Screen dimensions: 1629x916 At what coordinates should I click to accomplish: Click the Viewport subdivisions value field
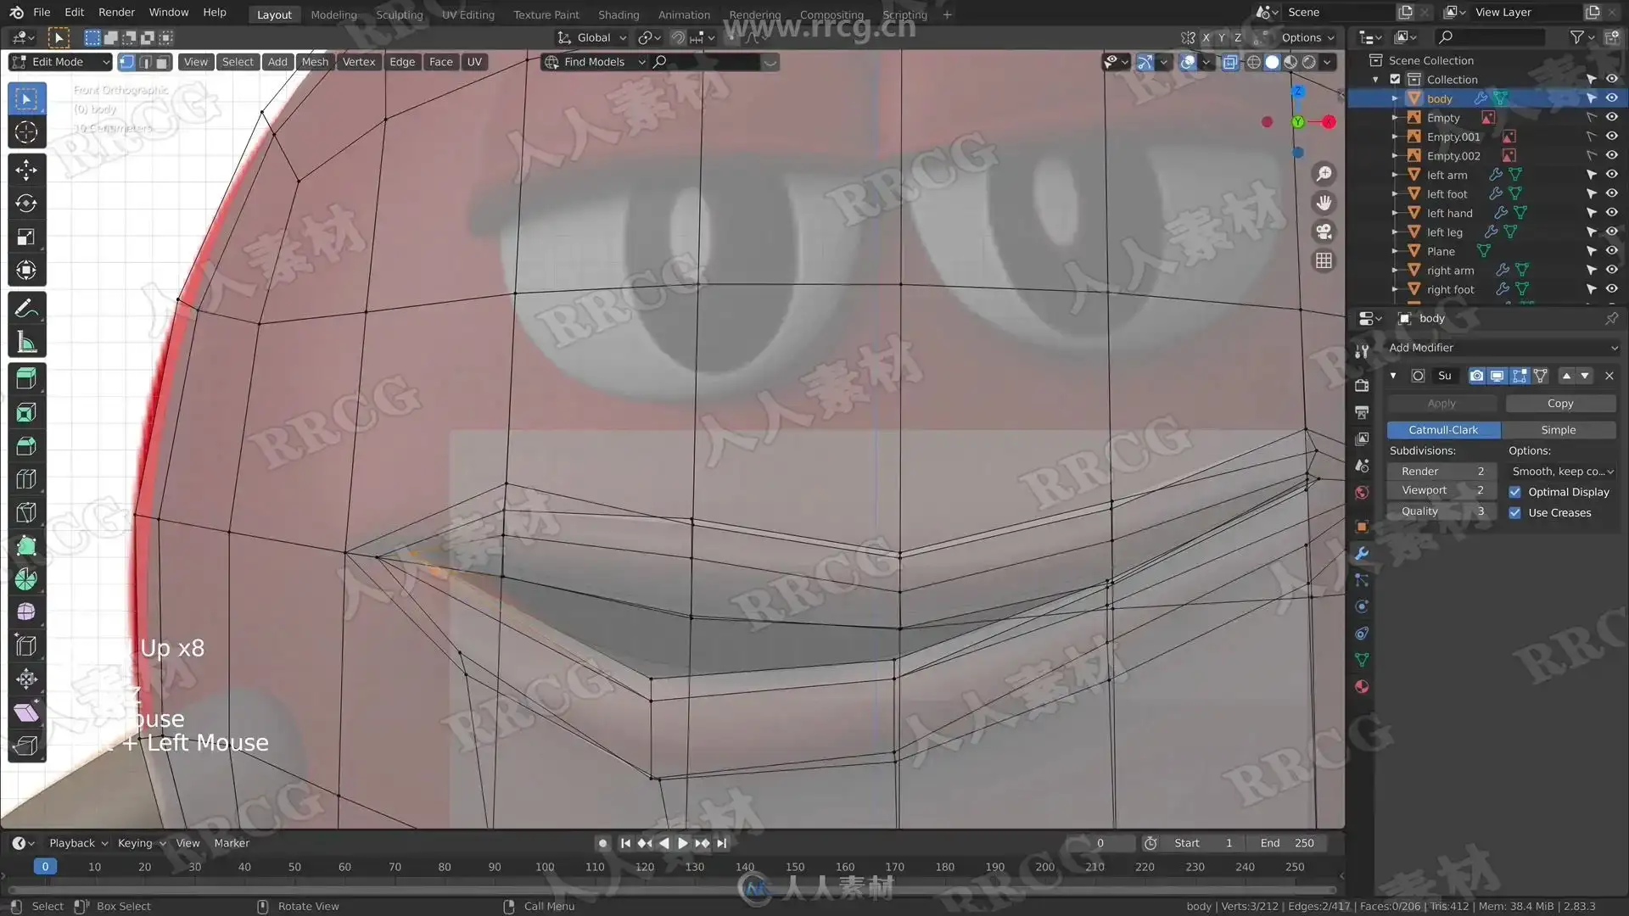pyautogui.click(x=1441, y=490)
